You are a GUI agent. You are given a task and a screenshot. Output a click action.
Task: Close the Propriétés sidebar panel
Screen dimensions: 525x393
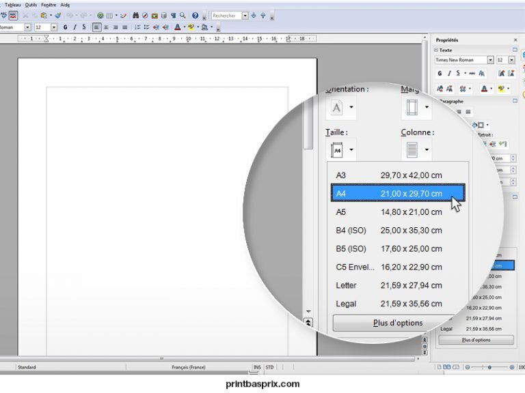[x=515, y=40]
